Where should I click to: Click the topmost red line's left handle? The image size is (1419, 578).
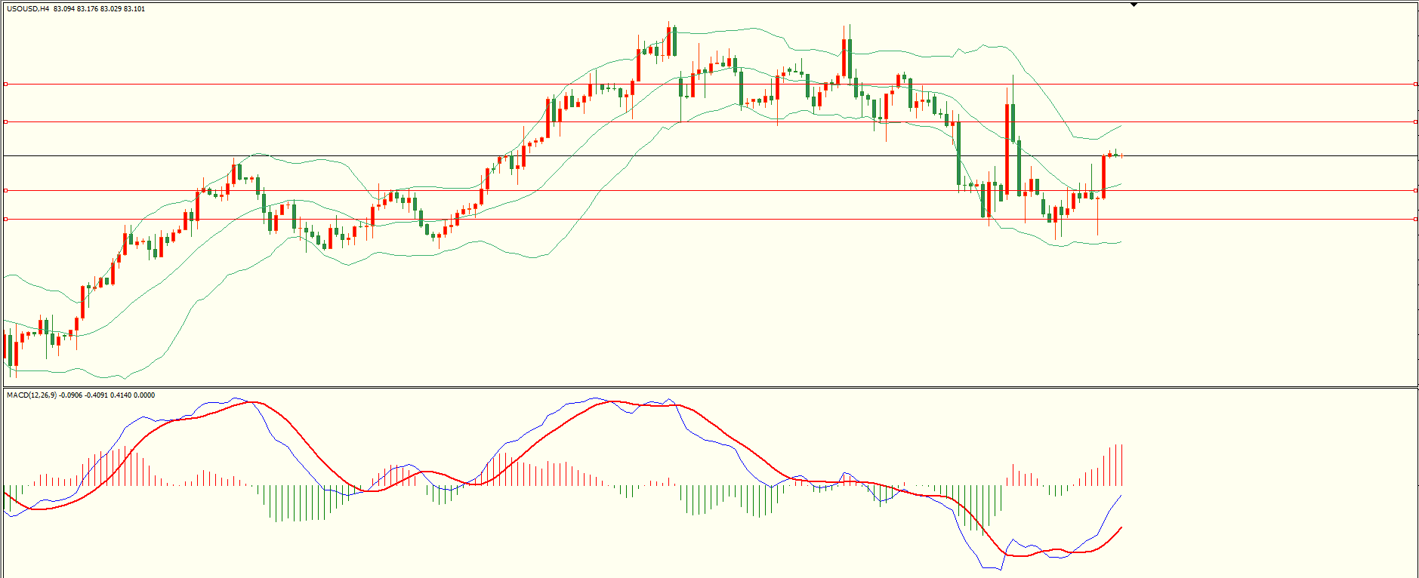pyautogui.click(x=6, y=85)
